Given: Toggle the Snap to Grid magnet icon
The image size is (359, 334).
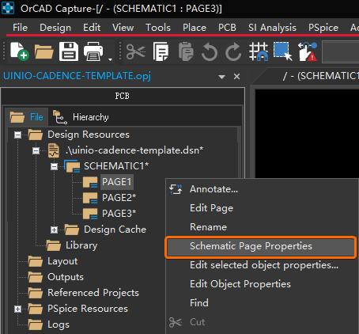Looking at the screenshot, I should click(259, 51).
